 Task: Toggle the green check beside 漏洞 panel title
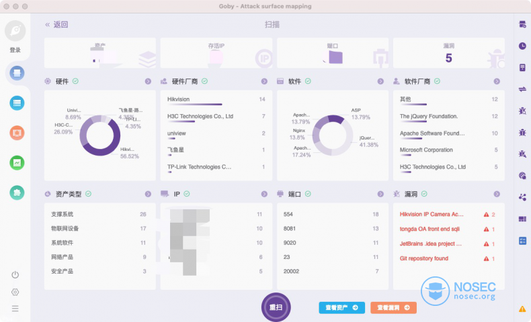tap(424, 194)
